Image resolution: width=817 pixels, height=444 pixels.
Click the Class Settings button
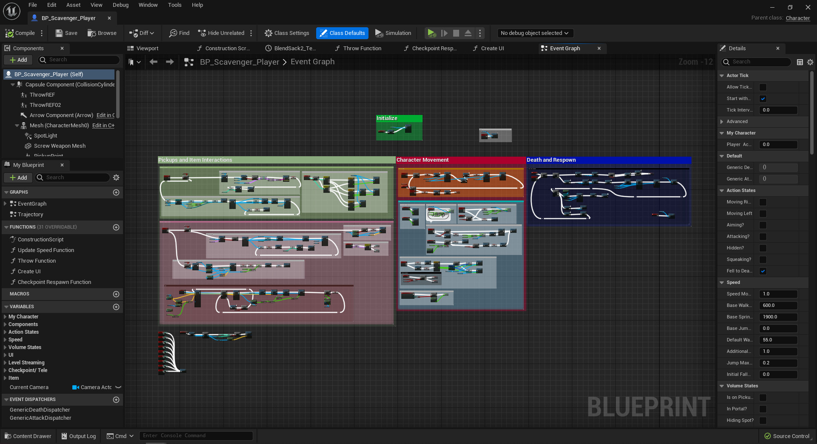287,33
